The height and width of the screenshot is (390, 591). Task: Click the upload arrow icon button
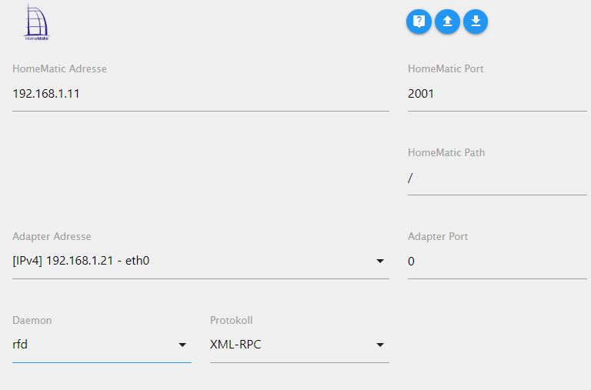(447, 22)
